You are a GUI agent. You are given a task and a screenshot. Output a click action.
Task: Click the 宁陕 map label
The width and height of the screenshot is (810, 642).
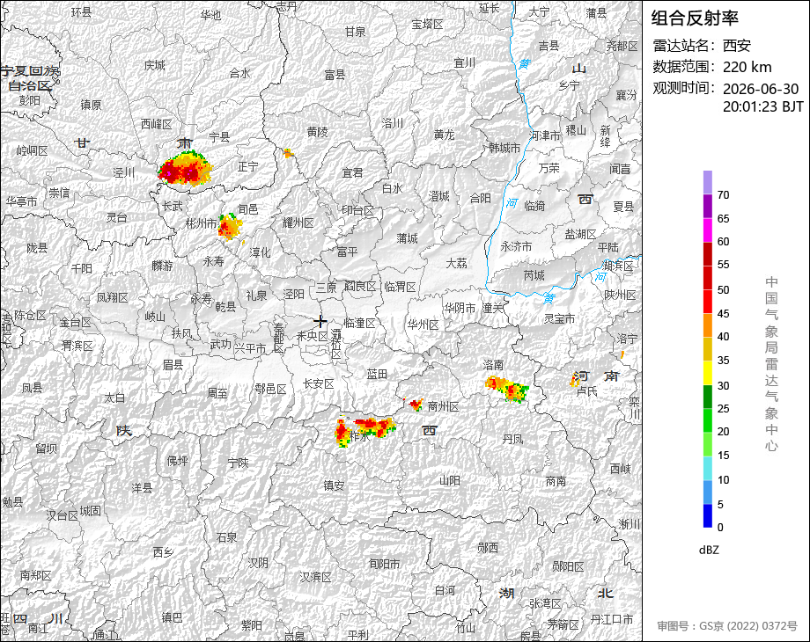point(238,463)
